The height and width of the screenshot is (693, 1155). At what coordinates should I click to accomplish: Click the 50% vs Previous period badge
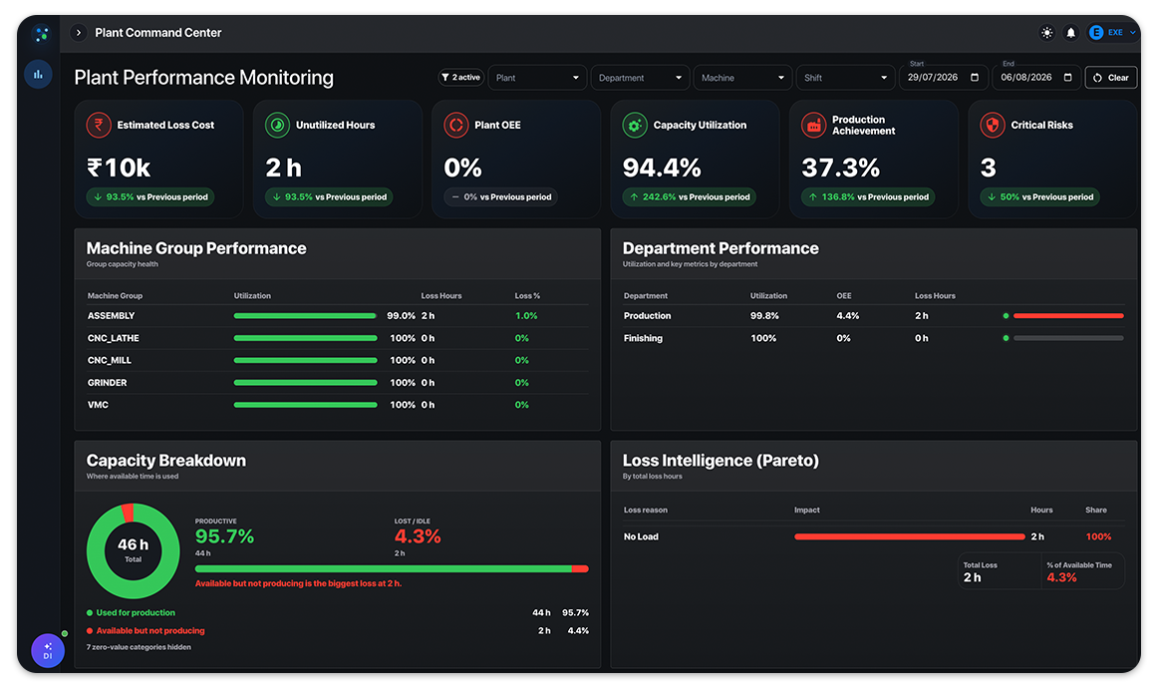click(1039, 196)
